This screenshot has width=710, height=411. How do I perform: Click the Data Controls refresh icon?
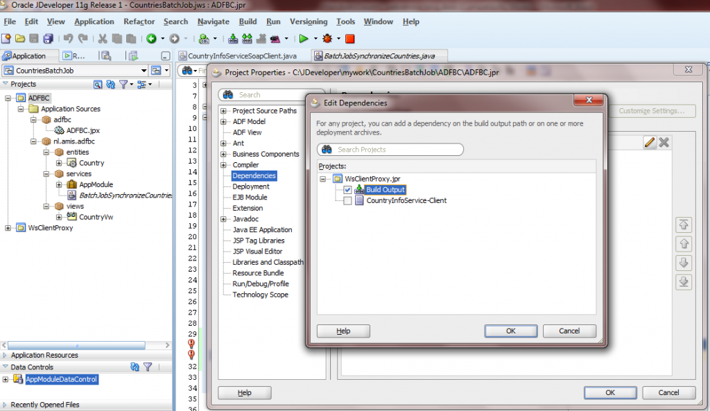pos(135,367)
